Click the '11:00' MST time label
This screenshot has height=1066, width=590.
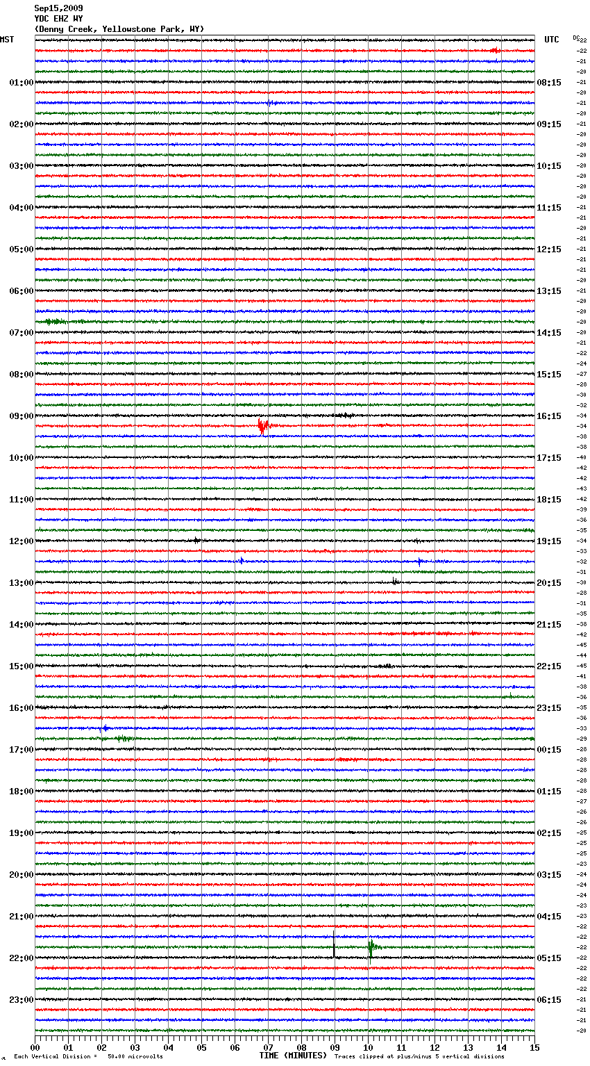click(22, 500)
